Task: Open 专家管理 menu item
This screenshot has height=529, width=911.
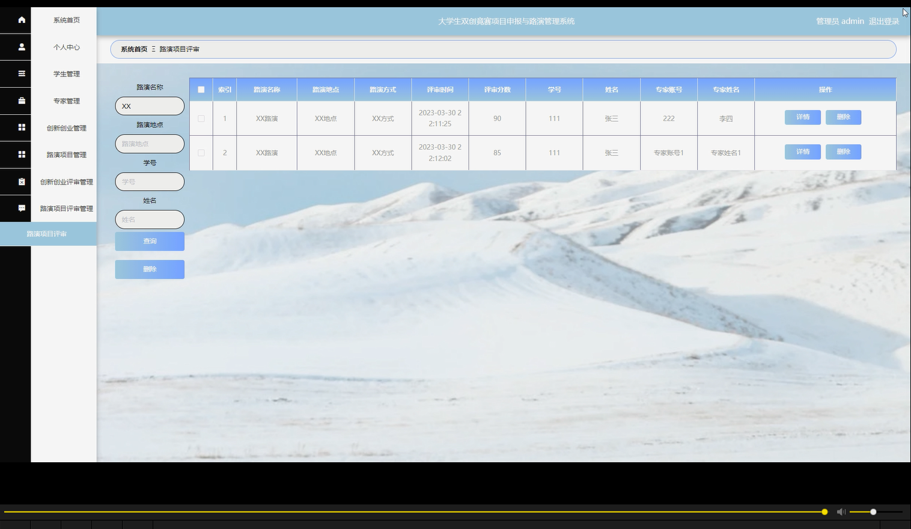Action: click(66, 101)
